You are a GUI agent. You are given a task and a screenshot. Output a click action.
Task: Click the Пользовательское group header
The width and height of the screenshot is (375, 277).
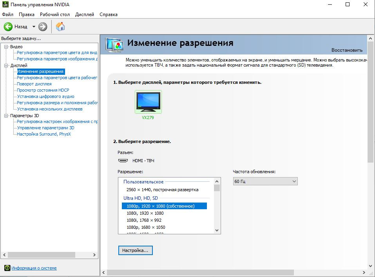(x=143, y=182)
